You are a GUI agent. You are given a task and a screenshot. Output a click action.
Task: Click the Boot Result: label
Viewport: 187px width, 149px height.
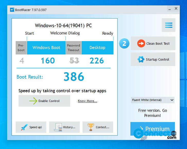pos(30,77)
